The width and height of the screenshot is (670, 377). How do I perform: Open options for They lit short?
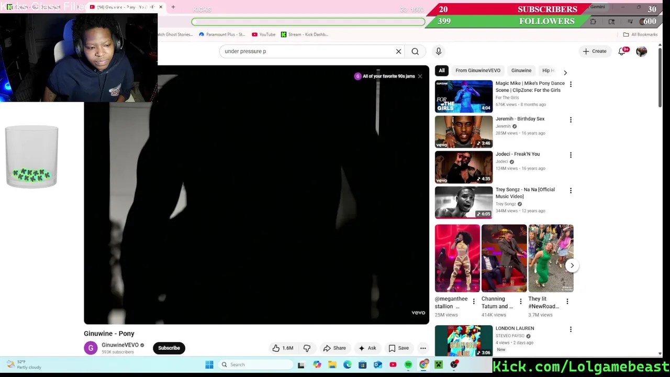coord(567,302)
